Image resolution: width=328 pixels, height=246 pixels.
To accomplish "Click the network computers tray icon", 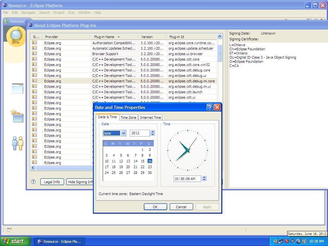I will tap(281, 241).
